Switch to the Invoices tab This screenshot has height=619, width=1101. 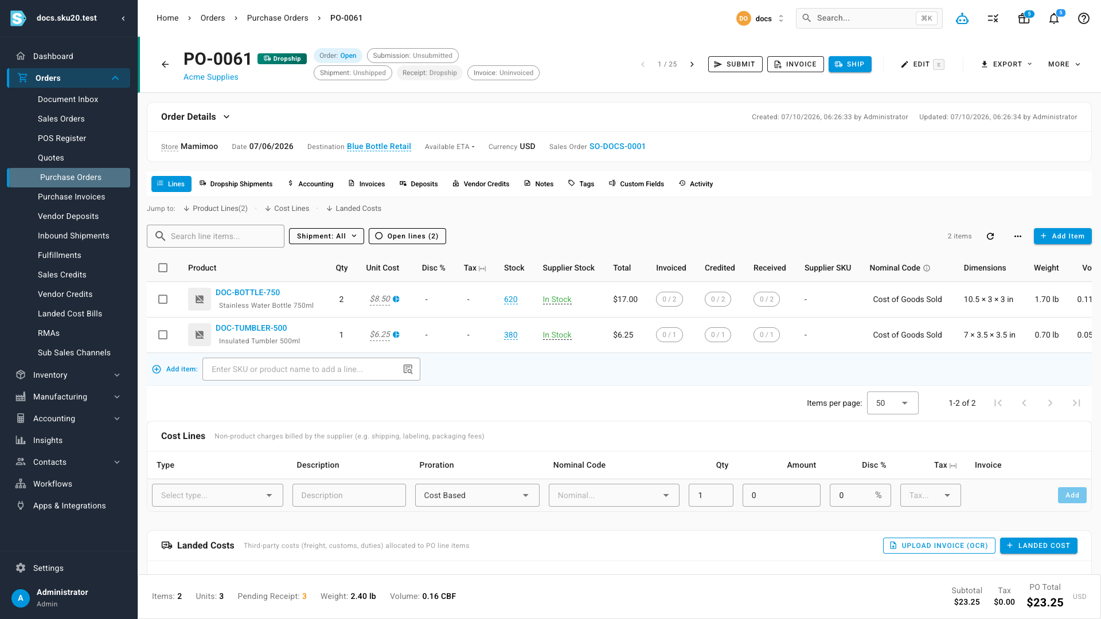tap(366, 184)
